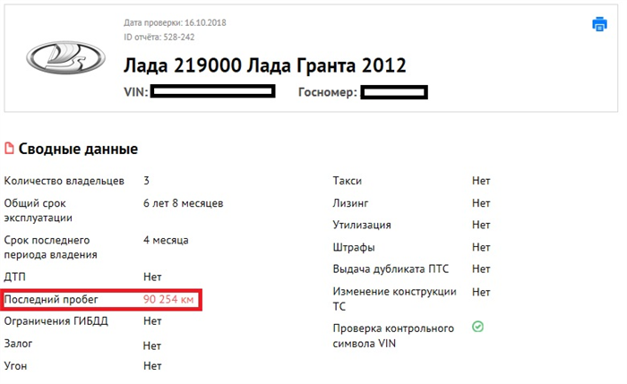Click the Сводные данные section heading
627x384 pixels.
[x=78, y=149]
